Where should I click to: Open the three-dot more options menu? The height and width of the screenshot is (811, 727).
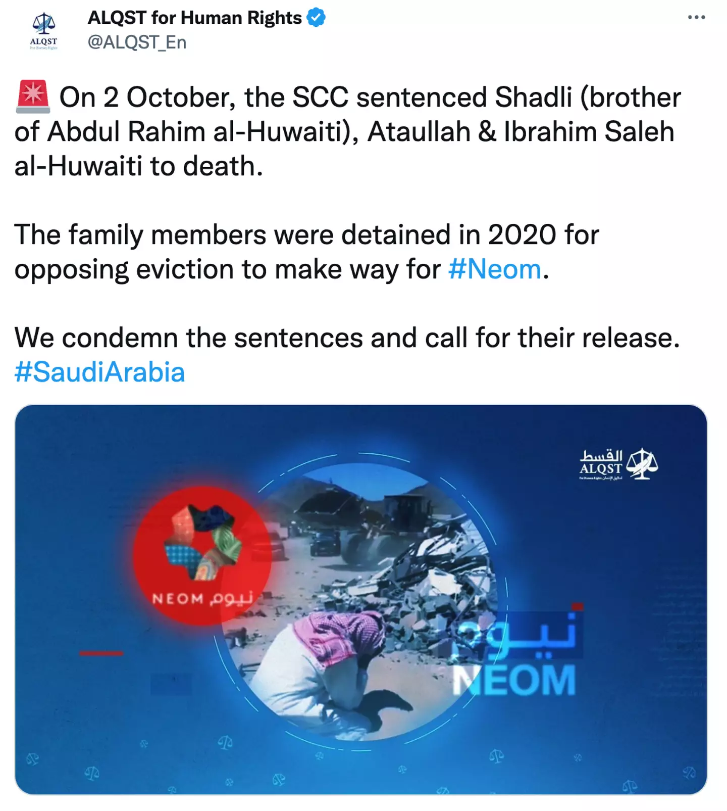click(696, 18)
